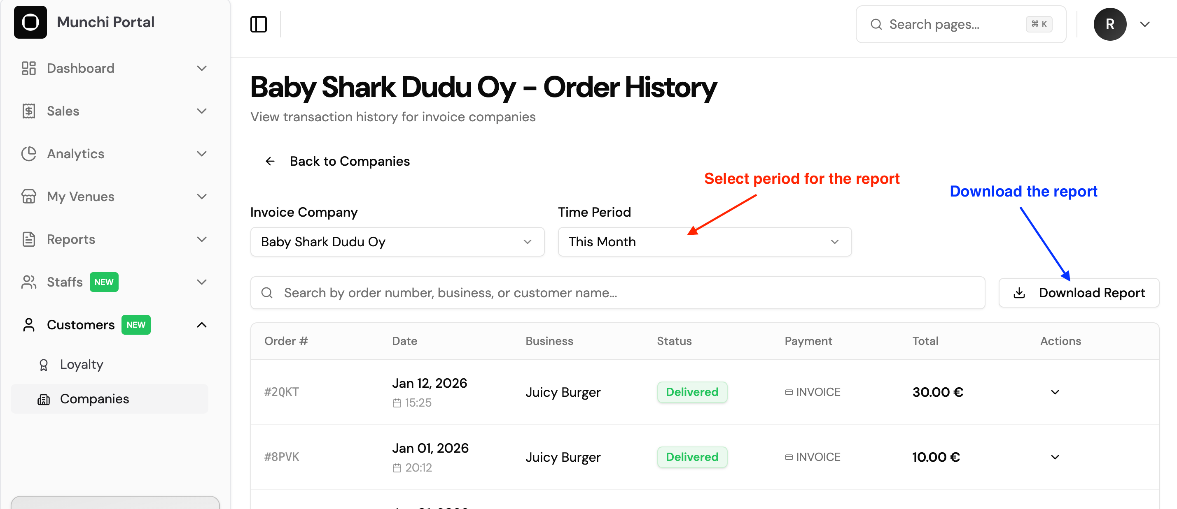Click the Search pages field
The image size is (1177, 509).
click(x=961, y=24)
